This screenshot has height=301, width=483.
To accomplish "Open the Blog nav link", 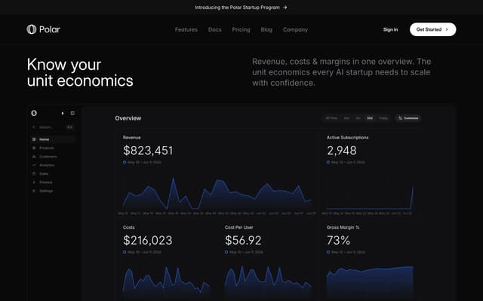I will pyautogui.click(x=266, y=29).
